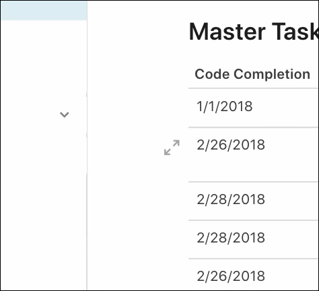Select the highlighted blue sidebar item

44,11
